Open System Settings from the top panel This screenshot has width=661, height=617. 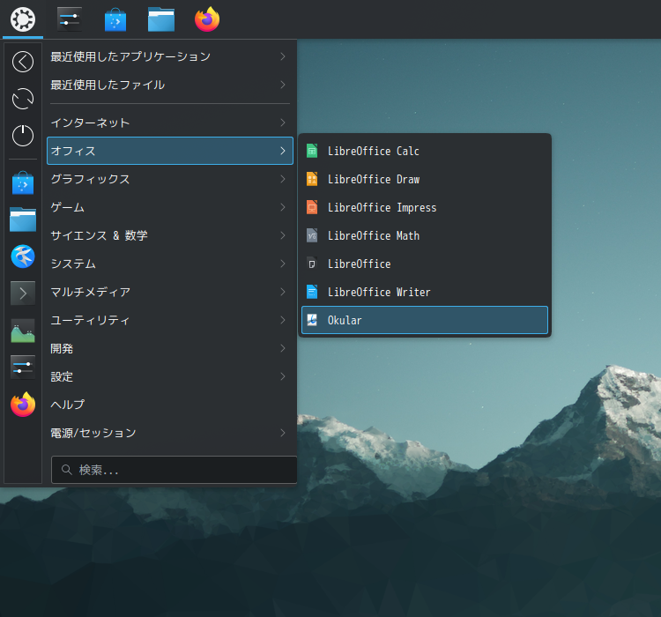click(x=70, y=19)
